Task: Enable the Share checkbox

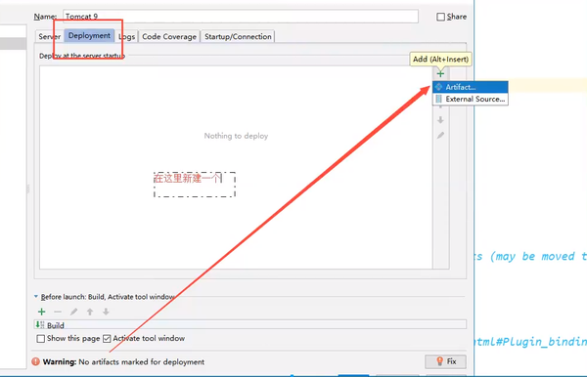Action: coord(440,17)
